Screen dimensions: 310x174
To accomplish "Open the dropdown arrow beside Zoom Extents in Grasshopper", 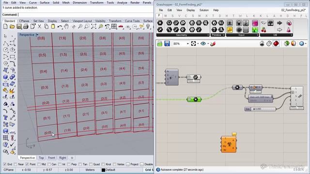I will tap(198, 44).
